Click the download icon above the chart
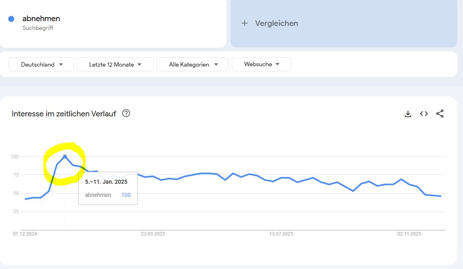The image size is (463, 269). coord(408,114)
